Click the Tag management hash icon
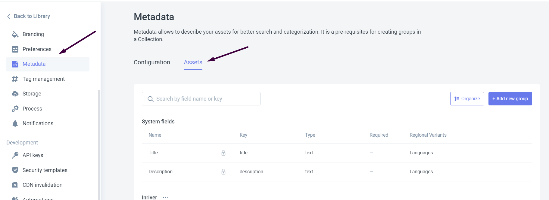The width and height of the screenshot is (549, 200). point(15,79)
